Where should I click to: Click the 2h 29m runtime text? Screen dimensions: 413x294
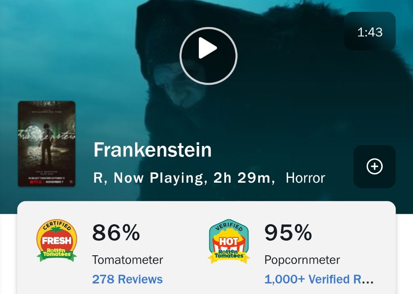pos(242,178)
